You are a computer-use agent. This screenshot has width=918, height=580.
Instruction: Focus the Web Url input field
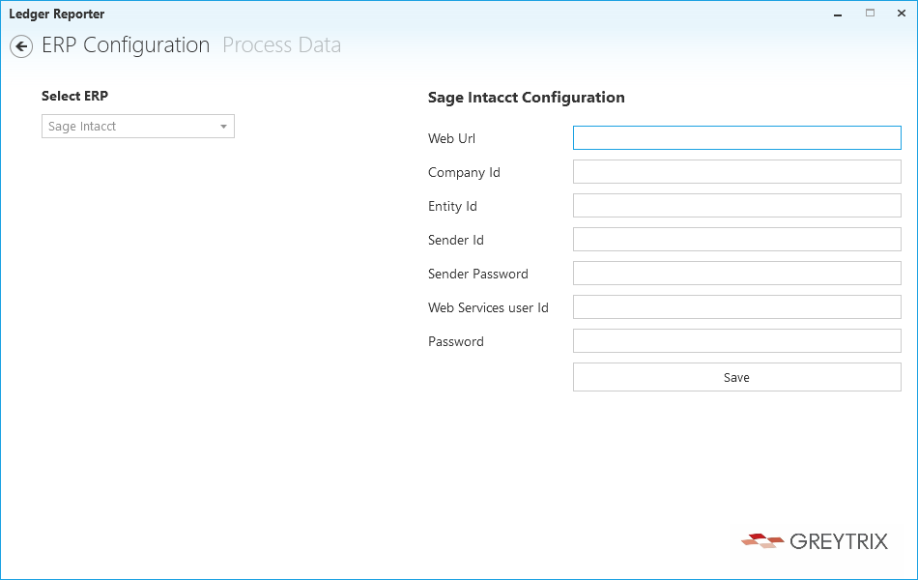tap(736, 138)
